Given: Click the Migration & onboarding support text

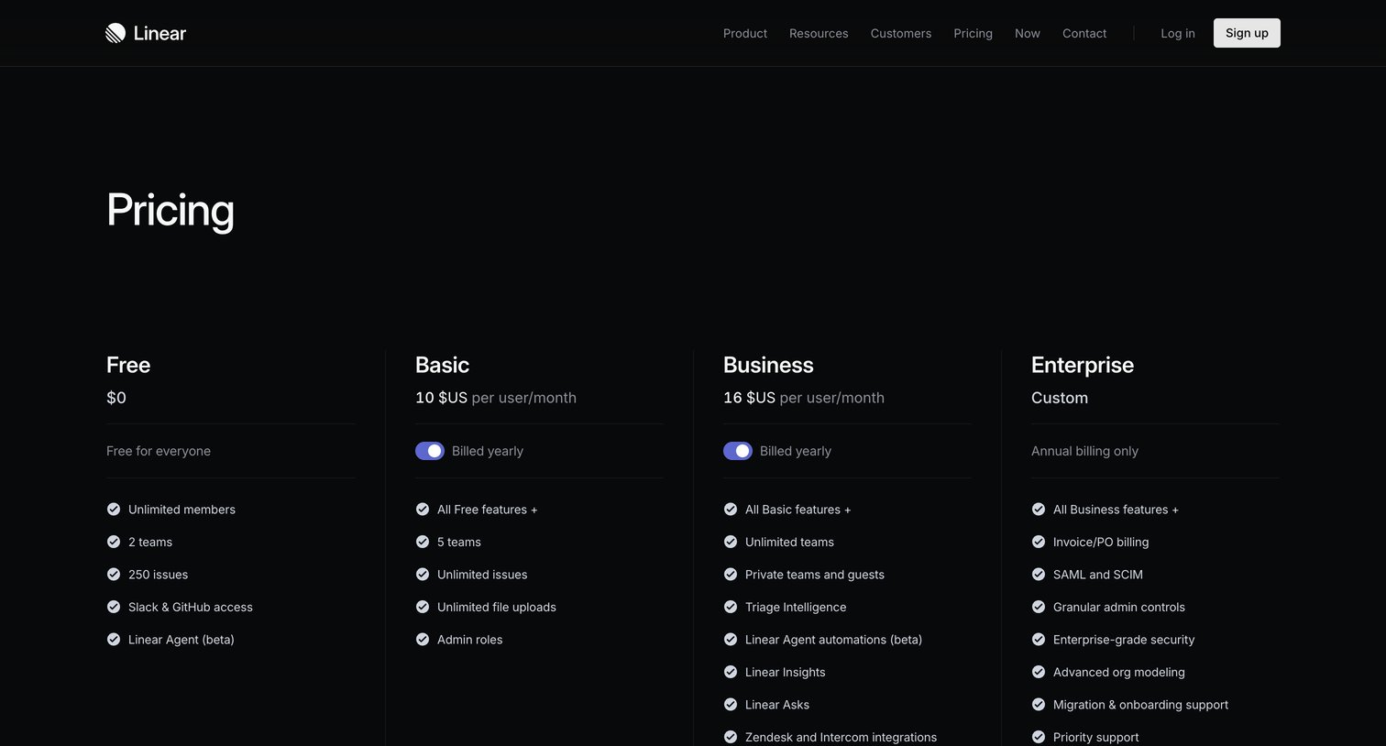Looking at the screenshot, I should pos(1141,705).
